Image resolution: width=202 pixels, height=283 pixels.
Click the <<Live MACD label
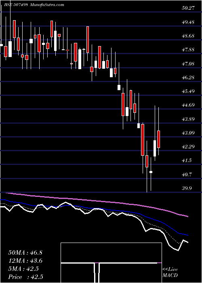[x=170, y=272]
